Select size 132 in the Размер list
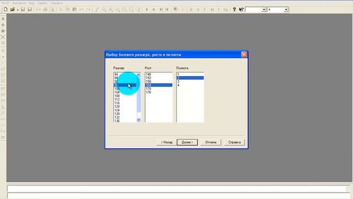This screenshot has height=199, width=353. point(125,118)
